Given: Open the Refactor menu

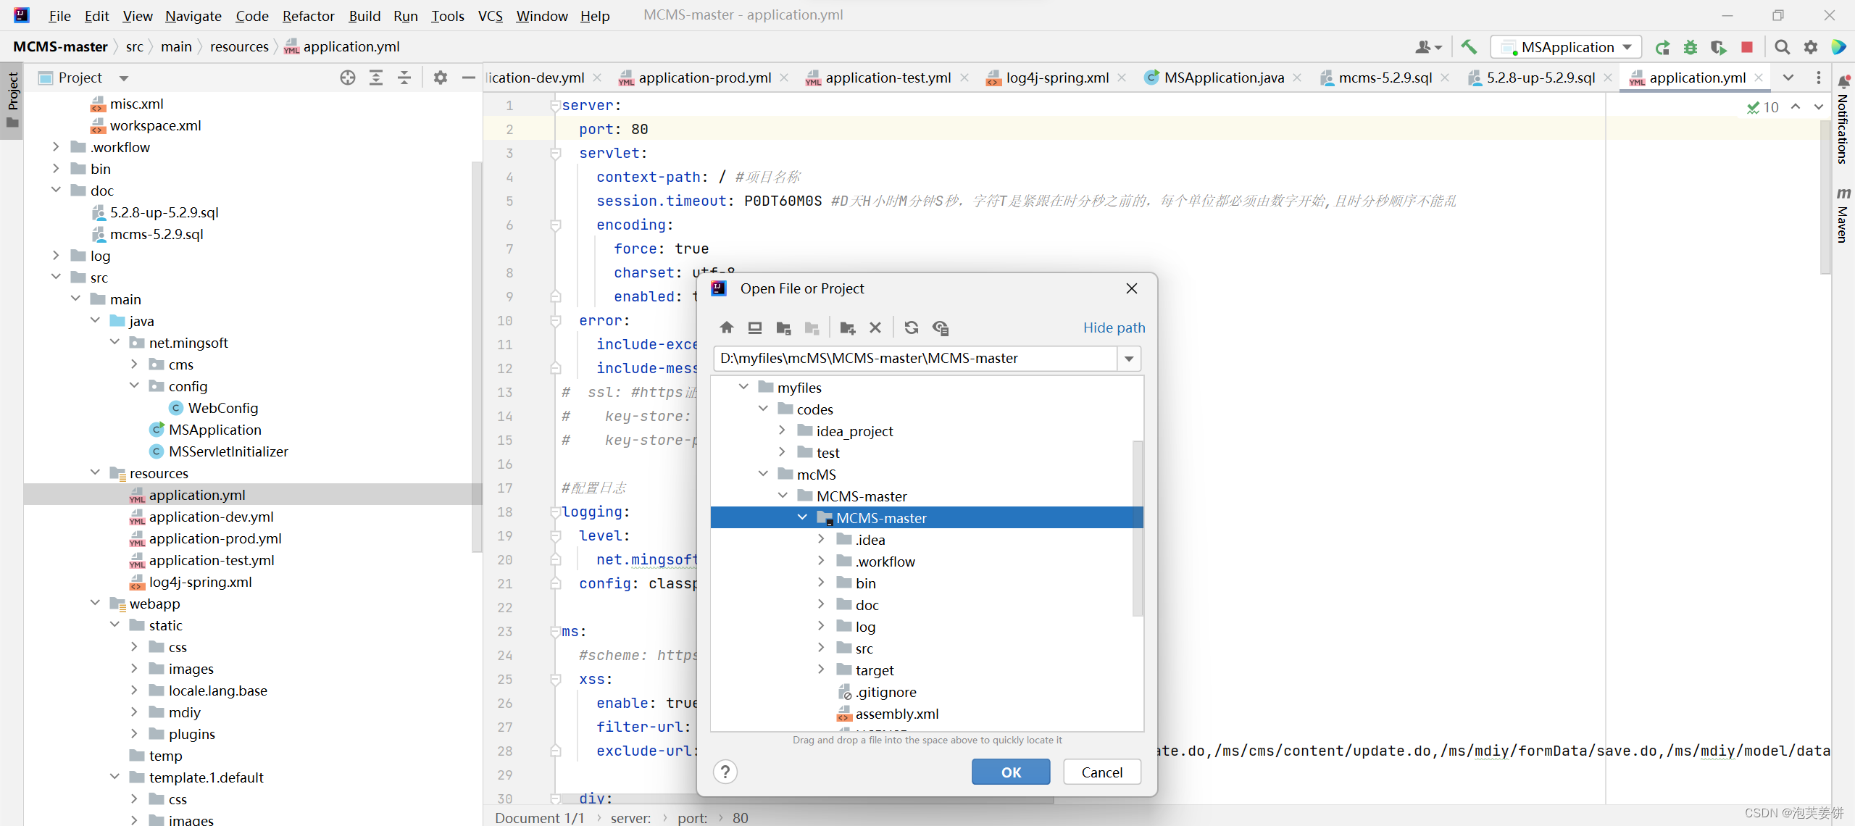Looking at the screenshot, I should 308,15.
